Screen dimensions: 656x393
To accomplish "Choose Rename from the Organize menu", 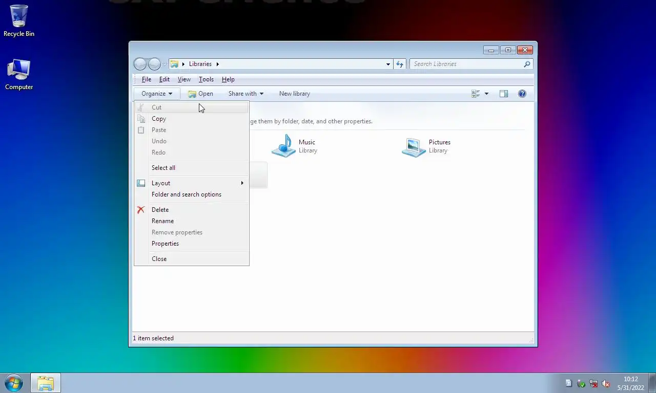I will (191, 221).
